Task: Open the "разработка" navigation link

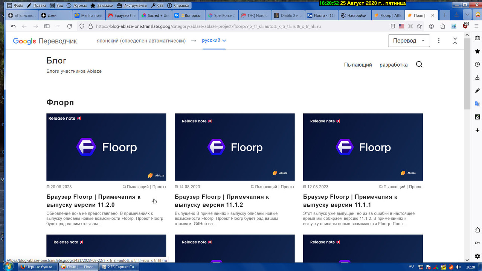Action: click(x=394, y=65)
